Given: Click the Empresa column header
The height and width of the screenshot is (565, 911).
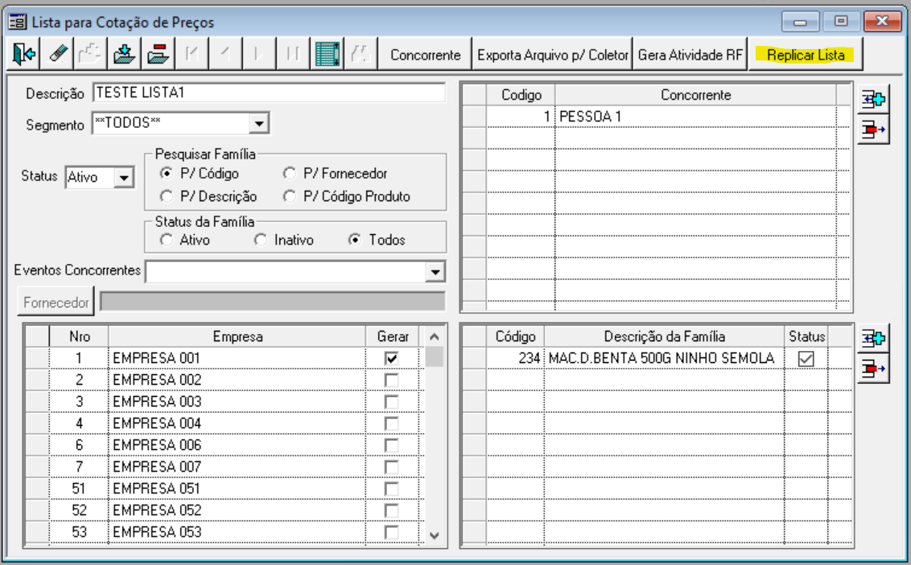Looking at the screenshot, I should tap(237, 336).
